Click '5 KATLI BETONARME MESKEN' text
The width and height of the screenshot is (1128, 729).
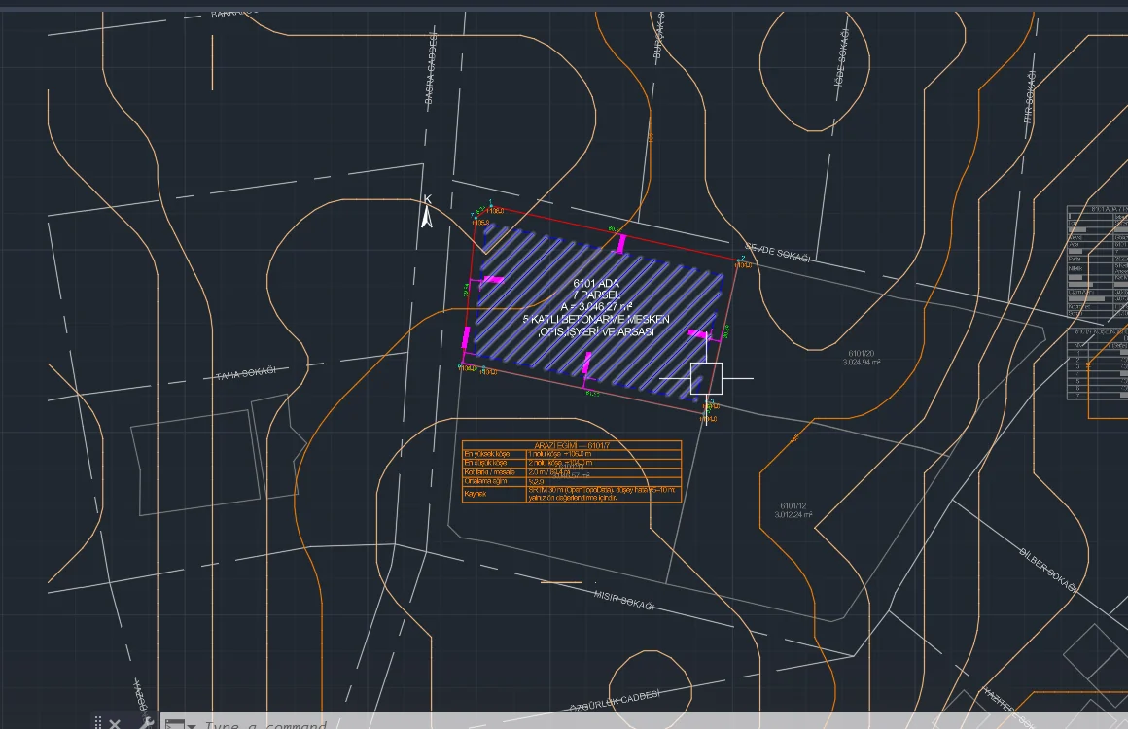point(596,319)
